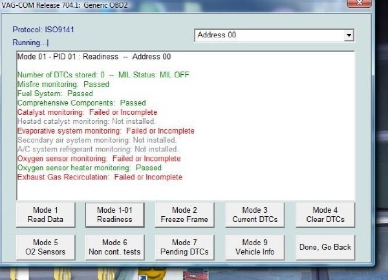Expand the Address 00 dropdown arrow

pyautogui.click(x=349, y=35)
